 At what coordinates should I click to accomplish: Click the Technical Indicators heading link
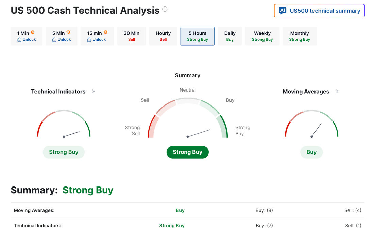click(58, 92)
